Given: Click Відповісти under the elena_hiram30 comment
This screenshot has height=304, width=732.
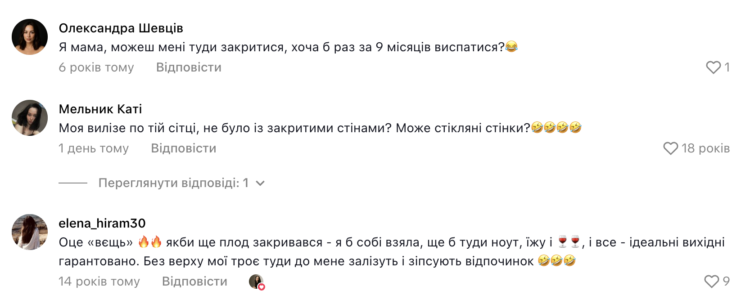Looking at the screenshot, I should 194,282.
